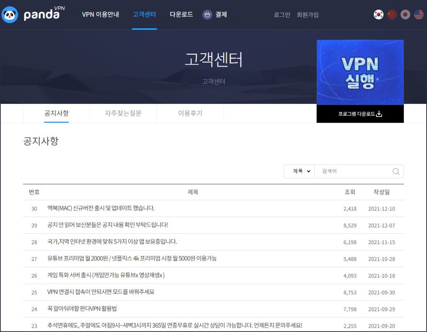Click the 회원가입 link

pyautogui.click(x=308, y=15)
